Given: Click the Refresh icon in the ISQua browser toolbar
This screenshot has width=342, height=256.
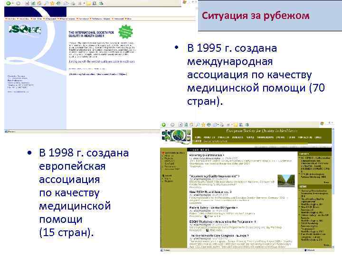Looking at the screenshot, I should coord(33,3).
